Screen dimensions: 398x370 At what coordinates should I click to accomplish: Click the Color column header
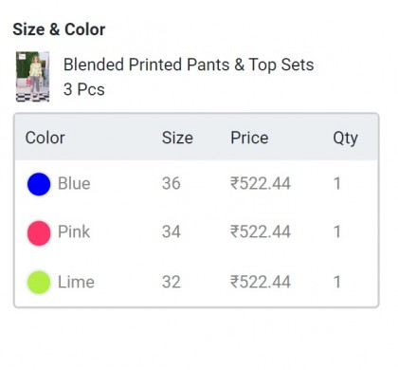click(45, 138)
